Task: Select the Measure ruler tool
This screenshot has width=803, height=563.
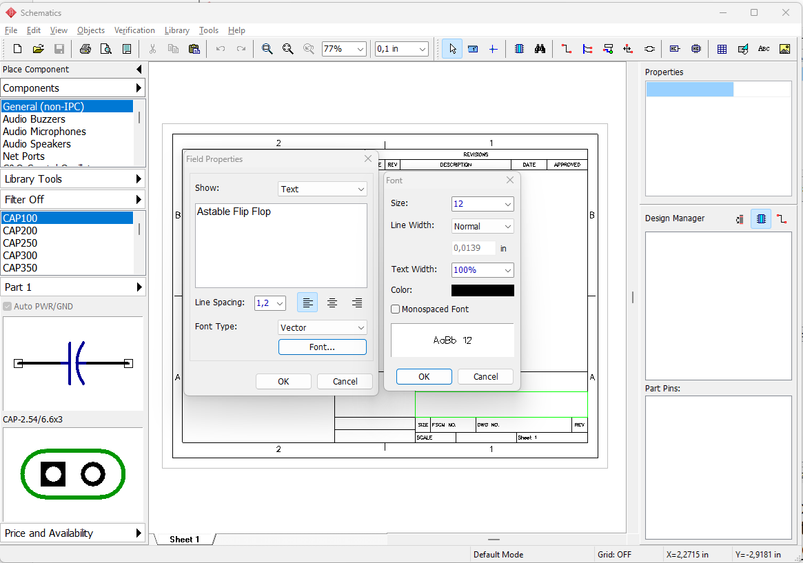Action: point(473,49)
